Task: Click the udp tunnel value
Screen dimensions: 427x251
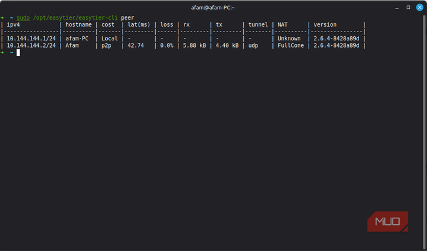Action: 253,45
